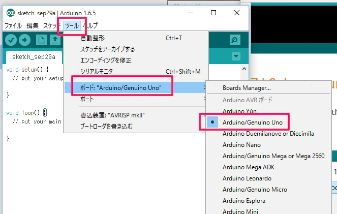Select the Arduino Nano board
This screenshot has width=337, height=214.
(268, 145)
